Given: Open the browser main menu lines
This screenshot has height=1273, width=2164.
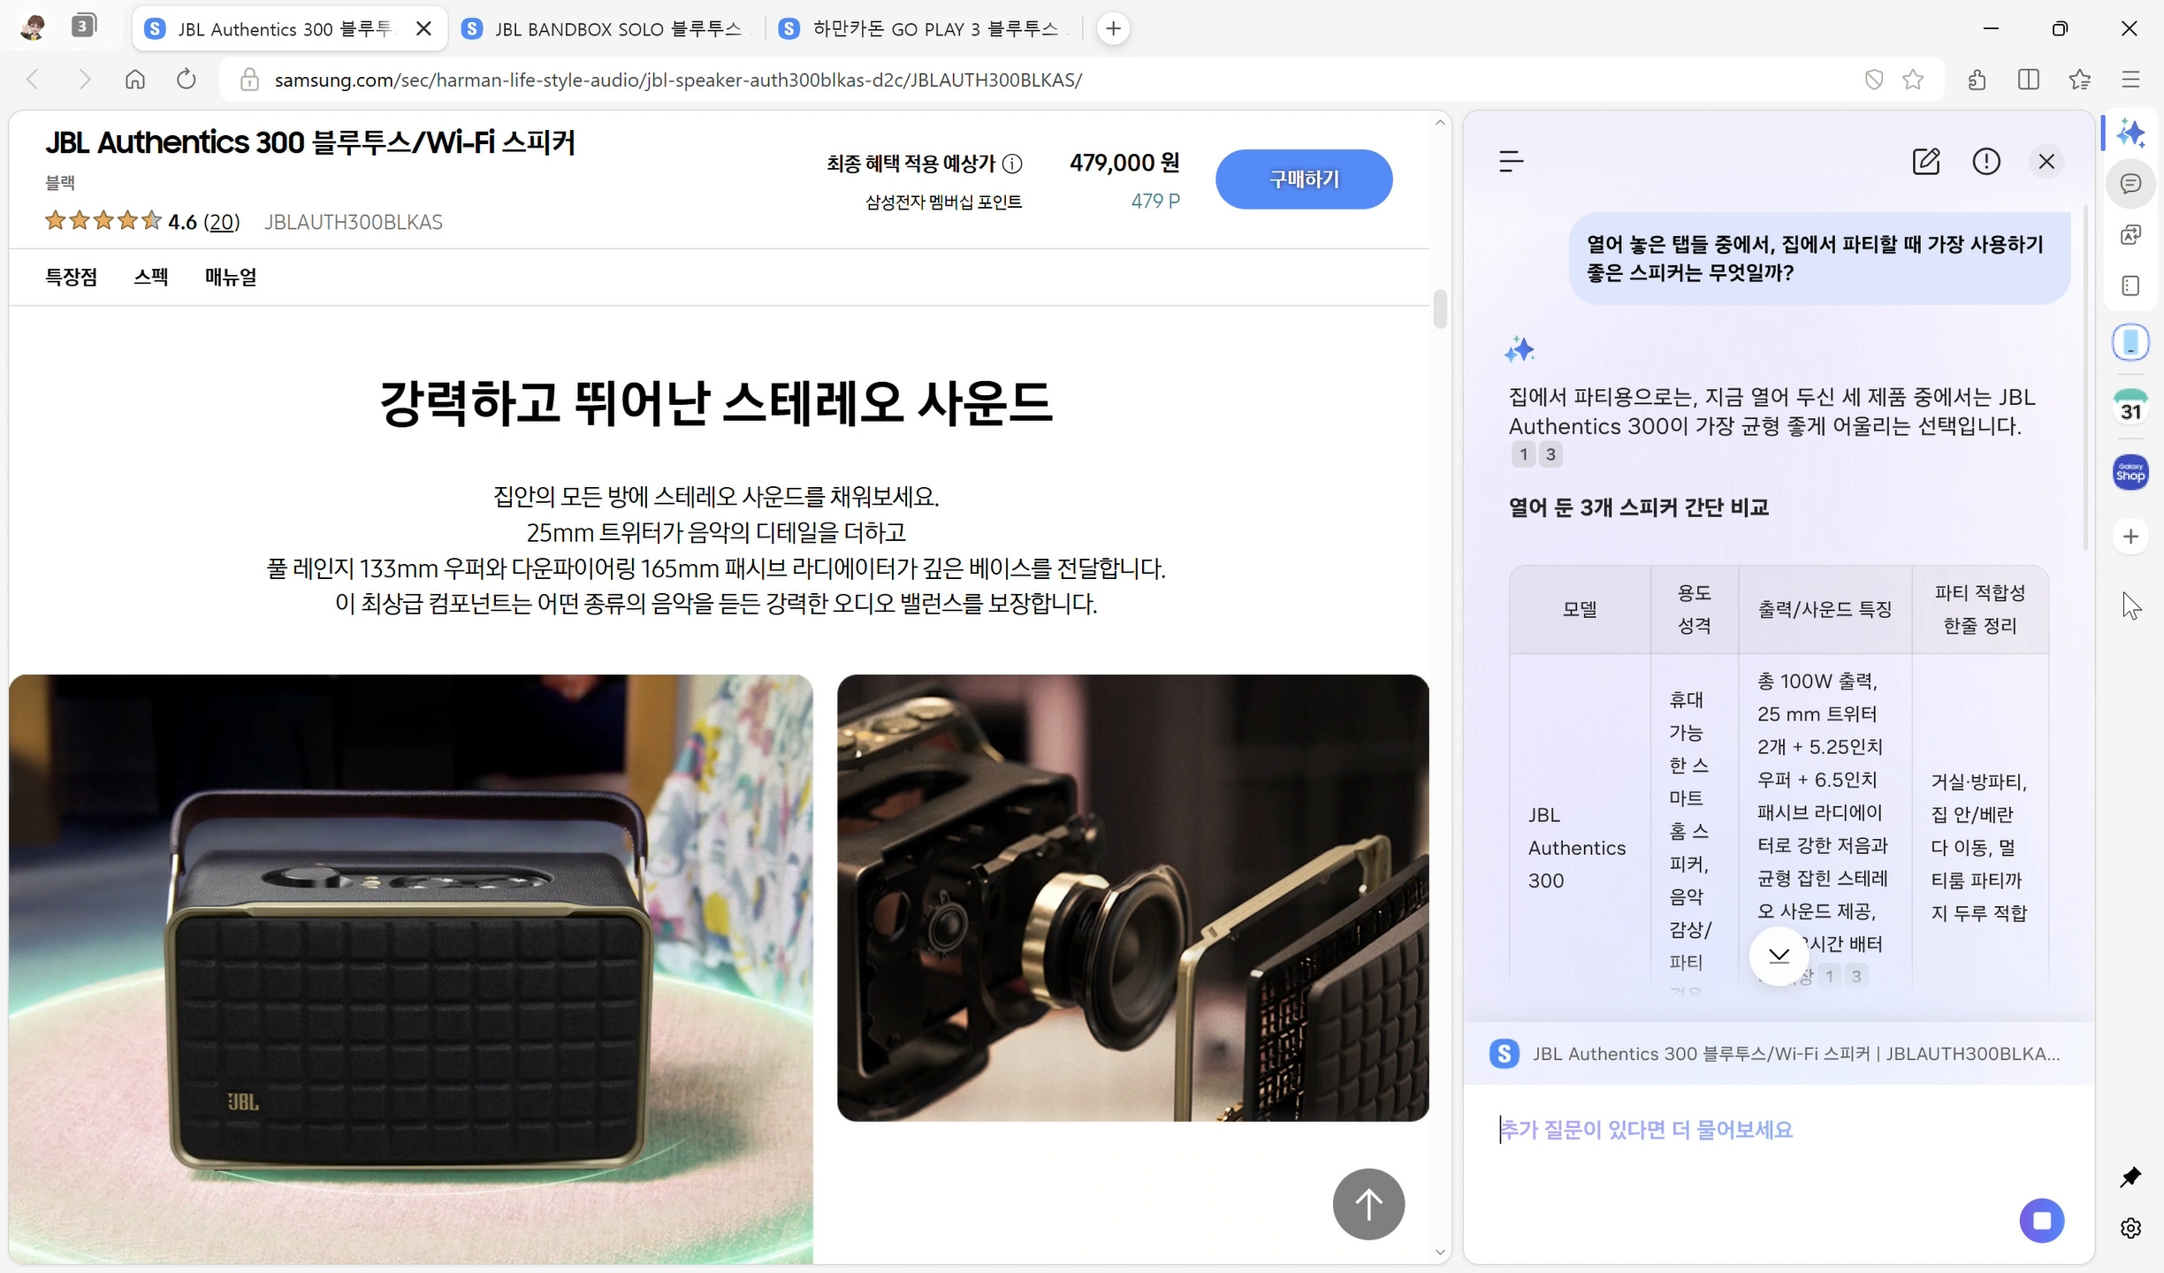Looking at the screenshot, I should tap(2130, 80).
